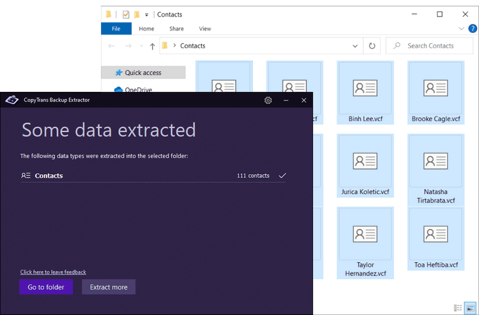Go forward in Explorer navigation
This screenshot has height=315, width=479.
pyautogui.click(x=128, y=46)
